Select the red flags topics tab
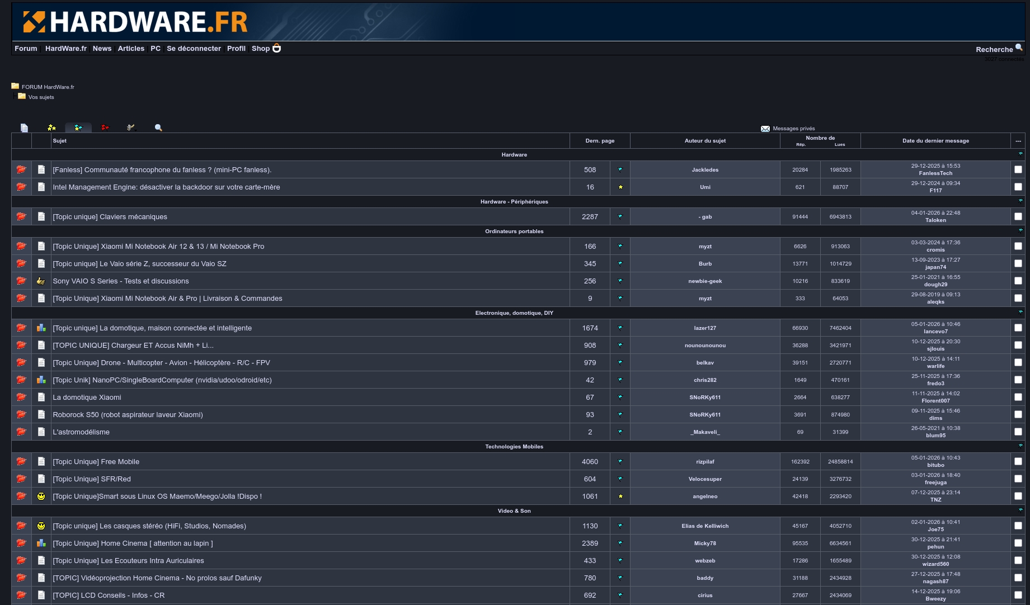 pos(105,127)
